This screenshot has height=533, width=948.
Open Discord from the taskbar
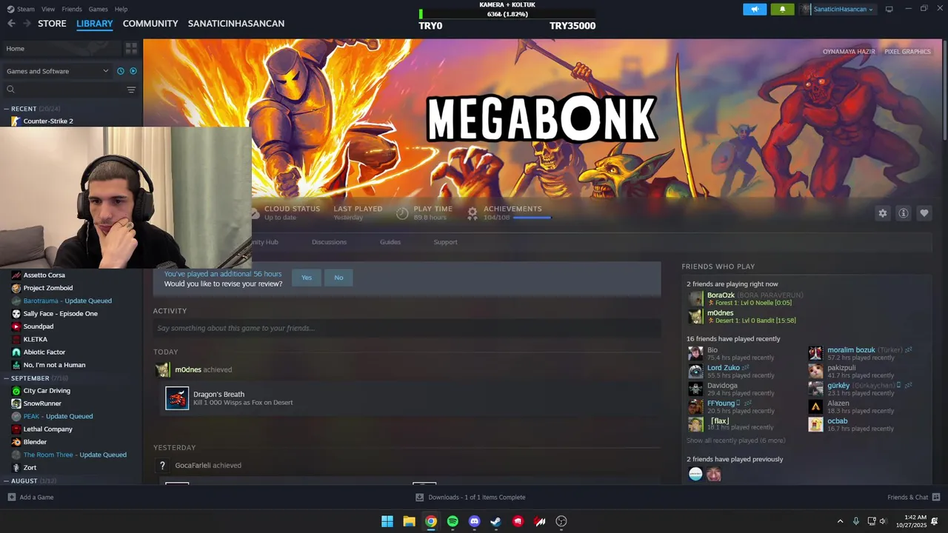click(x=475, y=521)
